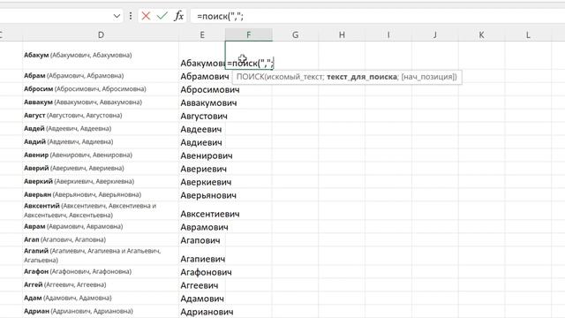Select cell E with Августович

pos(202,116)
